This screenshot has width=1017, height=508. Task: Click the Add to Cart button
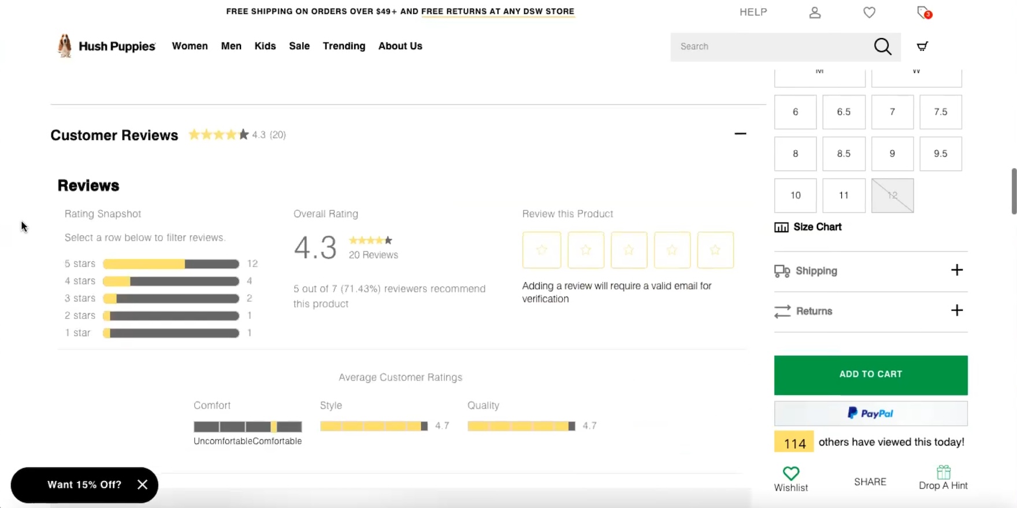(870, 374)
